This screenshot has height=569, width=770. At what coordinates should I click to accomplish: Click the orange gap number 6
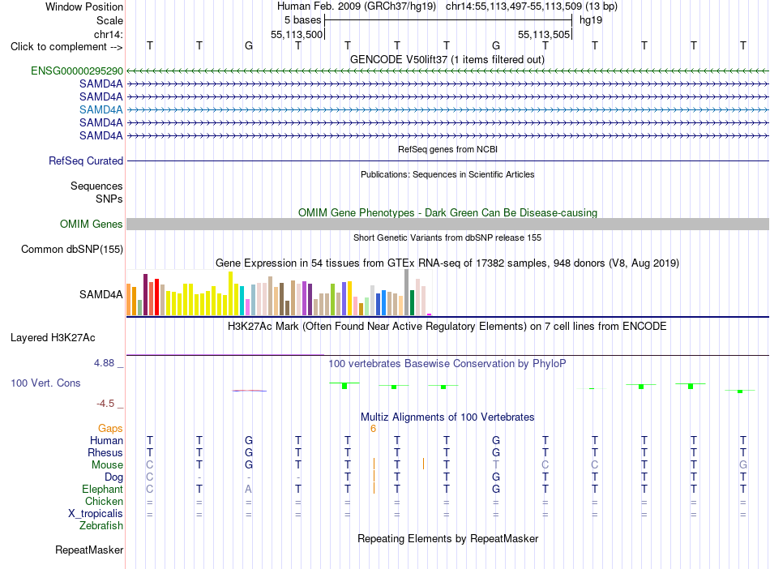pos(373,429)
